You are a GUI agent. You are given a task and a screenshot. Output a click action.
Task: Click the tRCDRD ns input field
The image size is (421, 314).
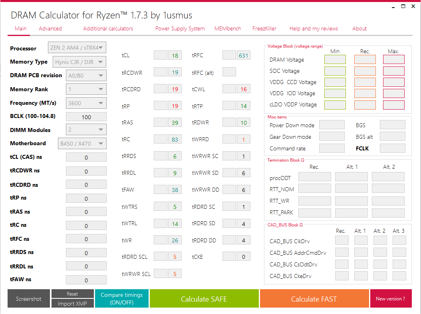pos(86,185)
